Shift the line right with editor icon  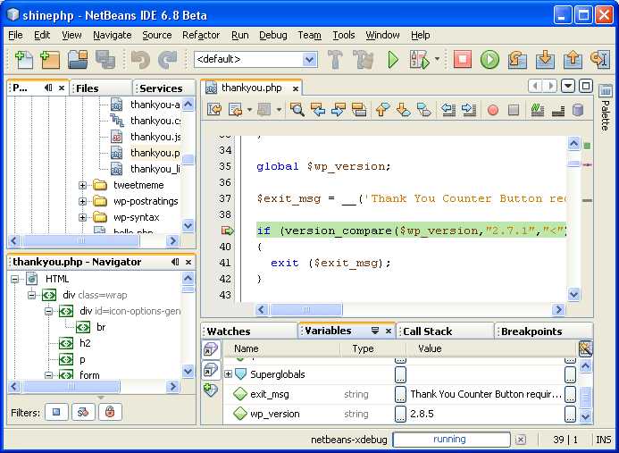coord(469,109)
